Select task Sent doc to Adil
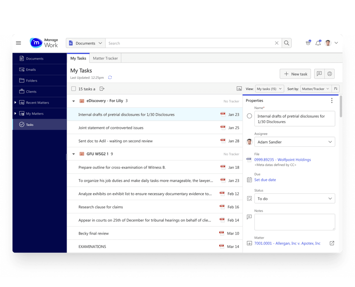This screenshot has width=355, height=287. point(155,141)
